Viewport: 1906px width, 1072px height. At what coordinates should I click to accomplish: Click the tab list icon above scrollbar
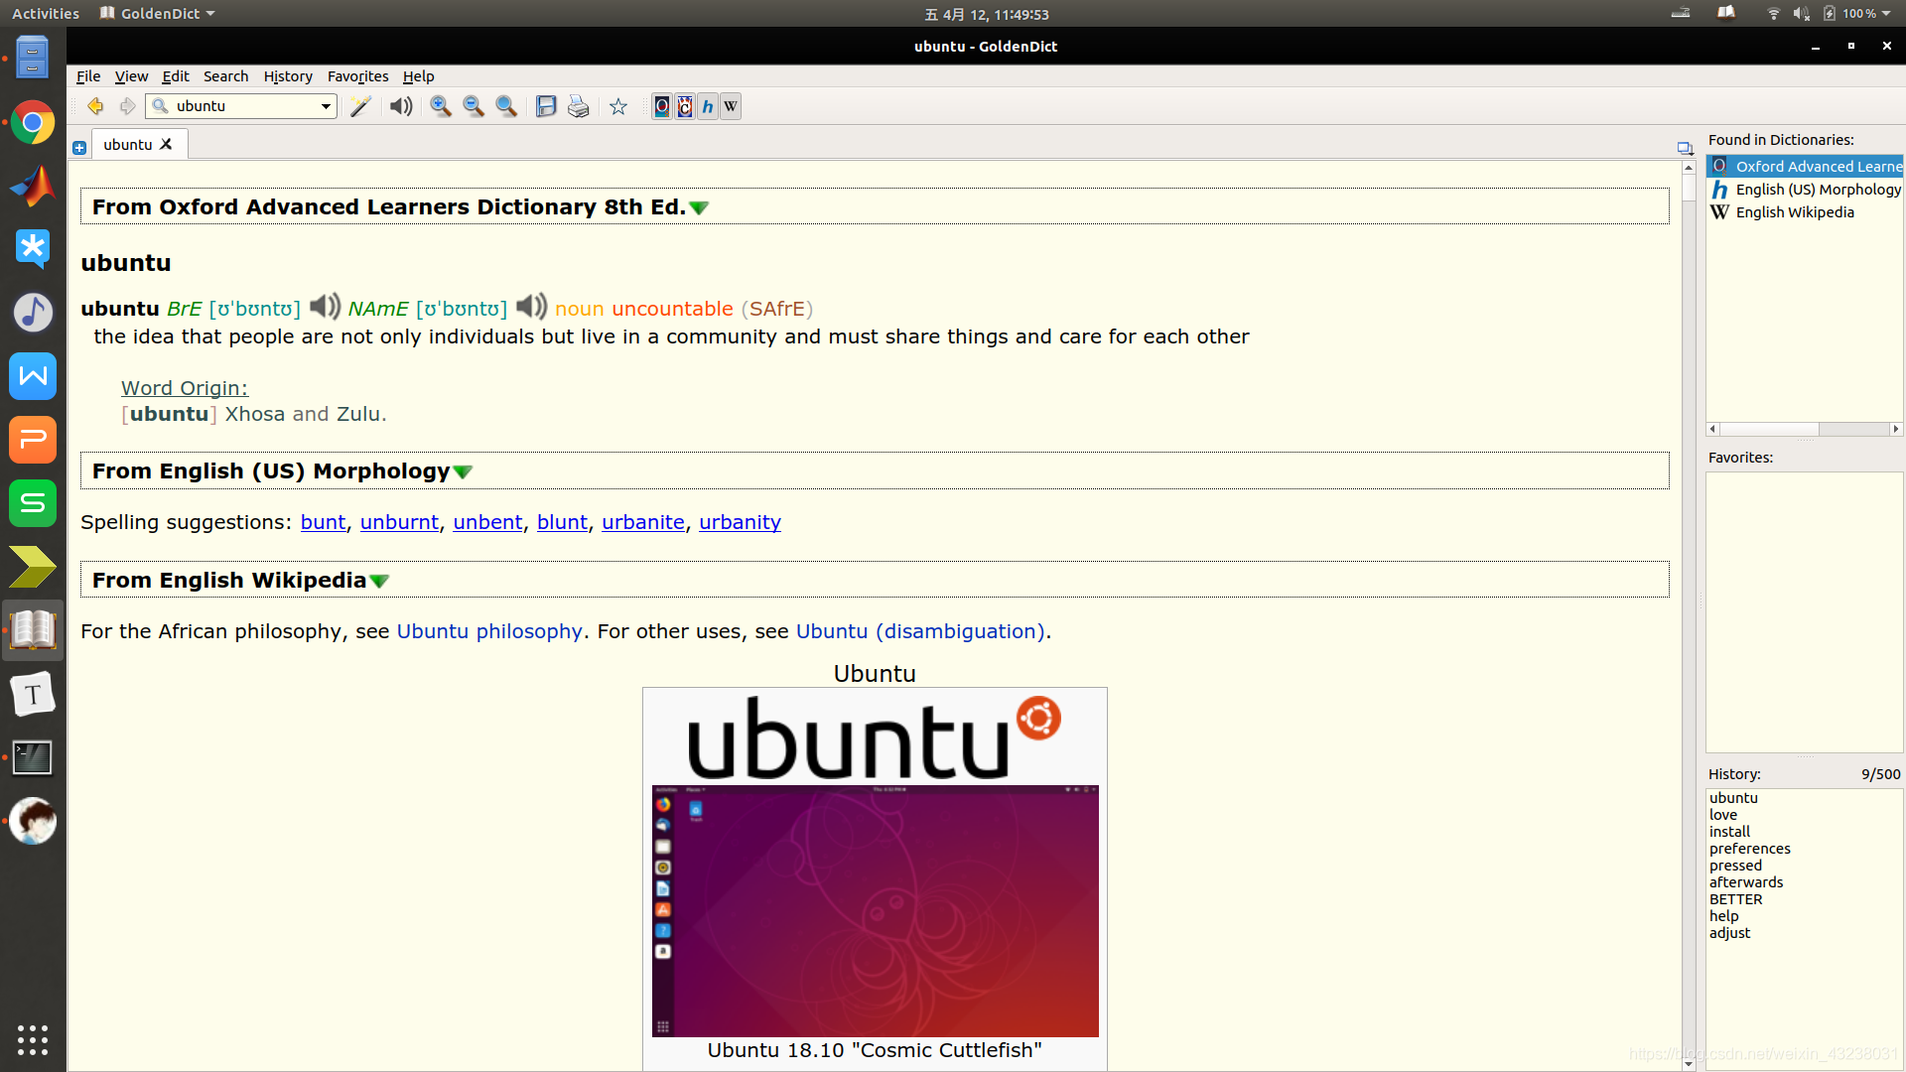pos(1685,147)
